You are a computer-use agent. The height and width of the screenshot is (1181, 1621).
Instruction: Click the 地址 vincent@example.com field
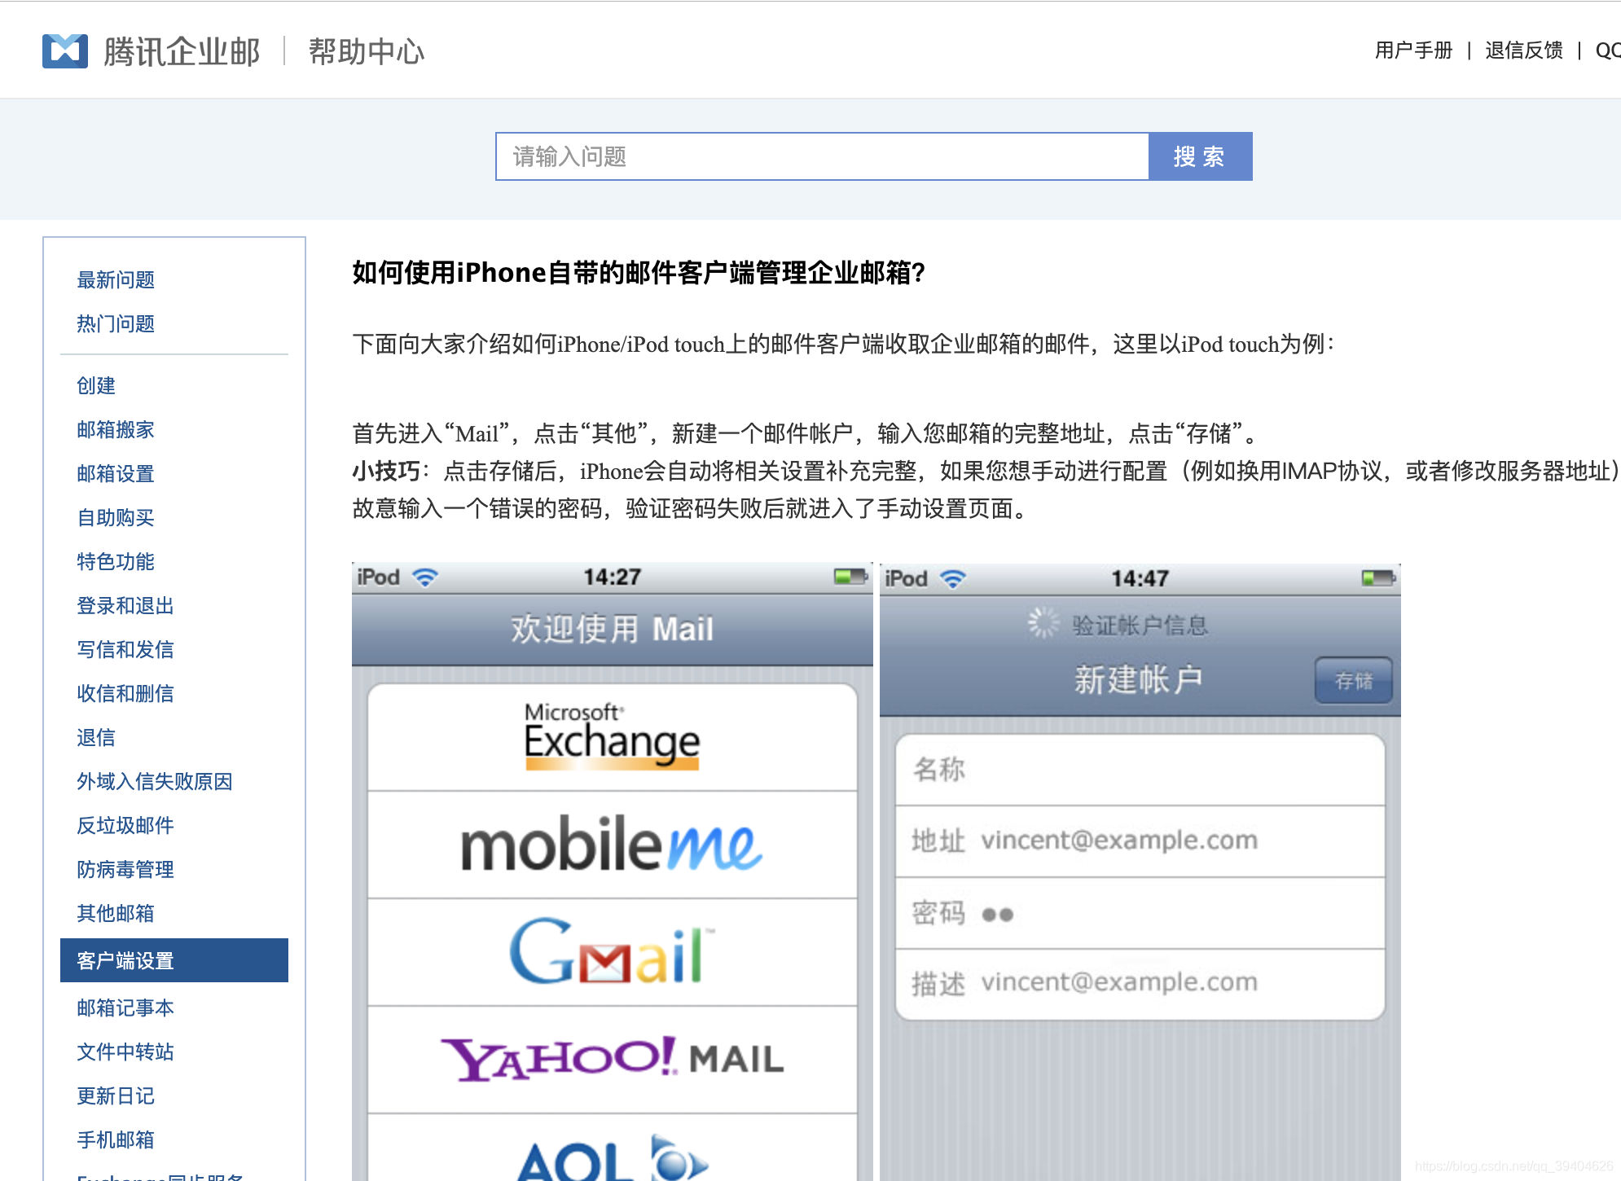click(1140, 841)
